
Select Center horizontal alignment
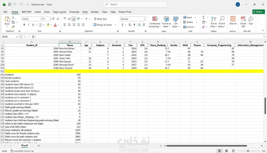click(x=69, y=25)
